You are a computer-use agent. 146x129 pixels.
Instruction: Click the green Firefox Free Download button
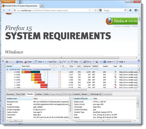(x=122, y=21)
